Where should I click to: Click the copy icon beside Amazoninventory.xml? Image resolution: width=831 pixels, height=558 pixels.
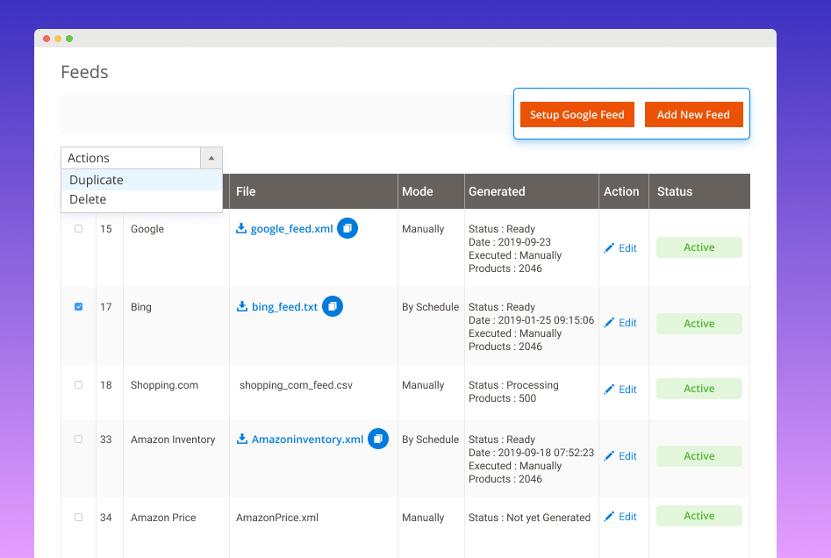(378, 439)
